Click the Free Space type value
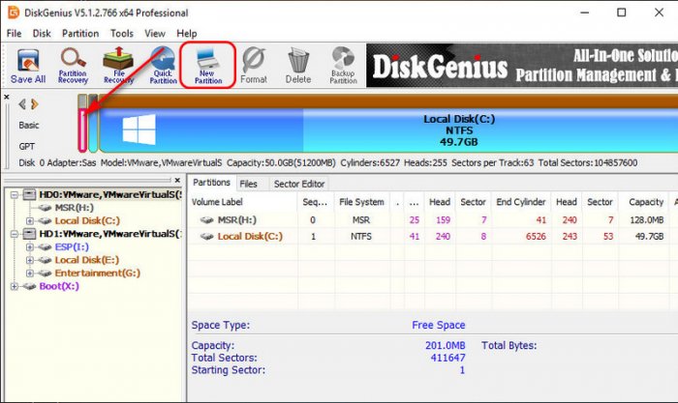 pos(439,325)
